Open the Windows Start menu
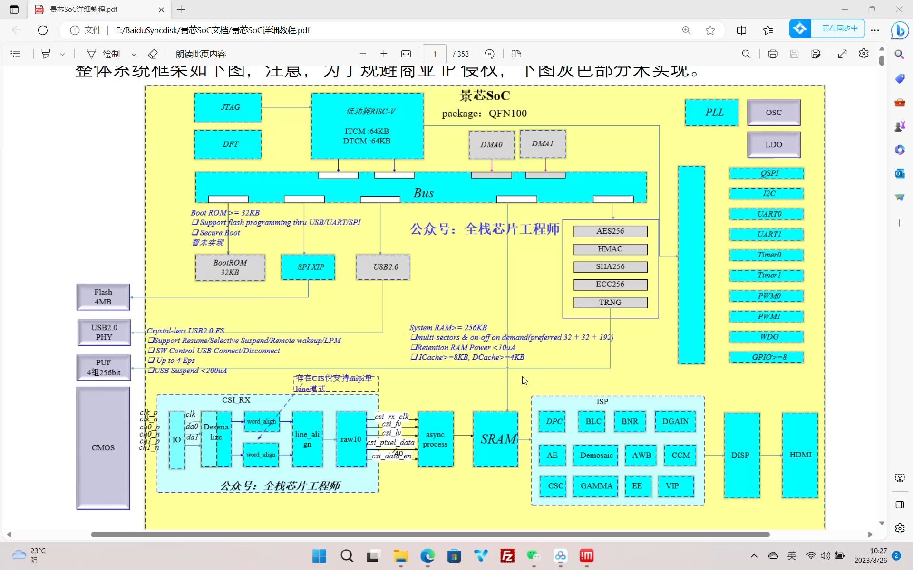Viewport: 913px width, 570px height. (319, 556)
